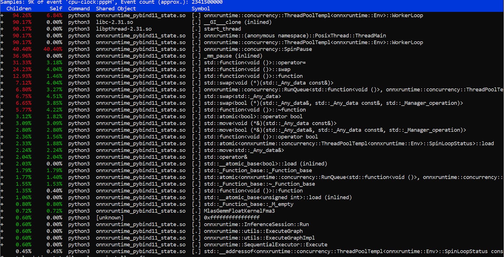Select the std::operator& symbol row

226,157
